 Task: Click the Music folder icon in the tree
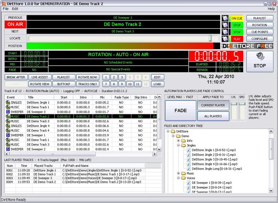(x=183, y=173)
